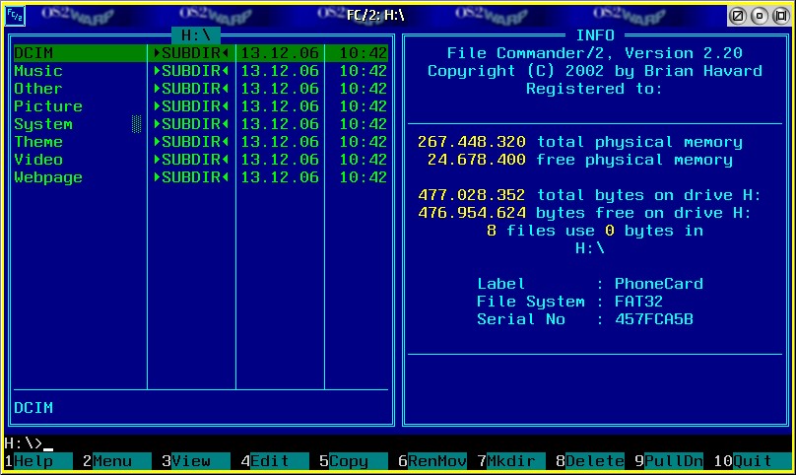Click the Label PhoneCard value
Viewport: 796px width, 475px height.
point(659,284)
